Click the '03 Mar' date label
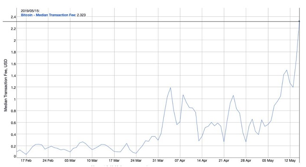The image size is (306, 167). [x=70, y=161]
